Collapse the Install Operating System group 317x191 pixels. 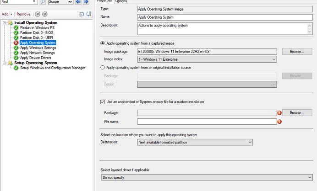(4, 22)
